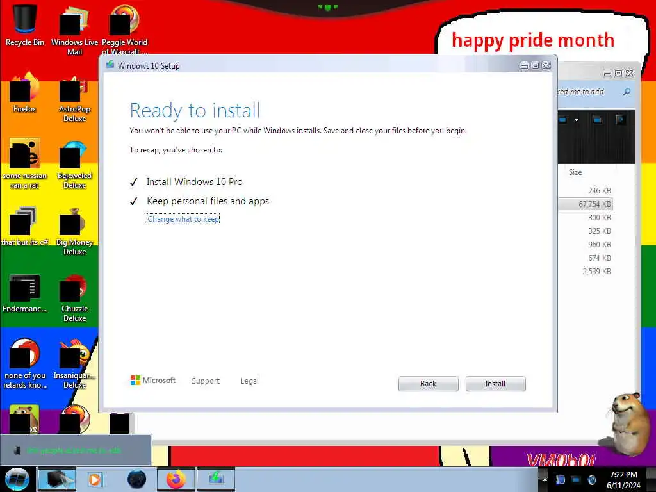Select Windows 10 Setup taskbar button
Screen dimensions: 656x492
pos(216,479)
